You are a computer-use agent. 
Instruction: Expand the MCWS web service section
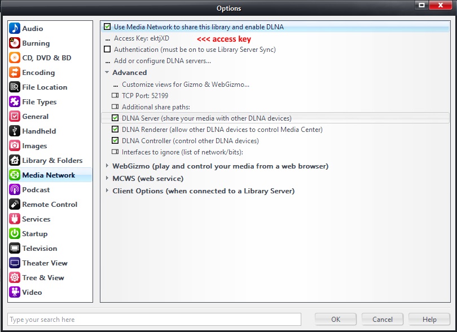click(107, 179)
